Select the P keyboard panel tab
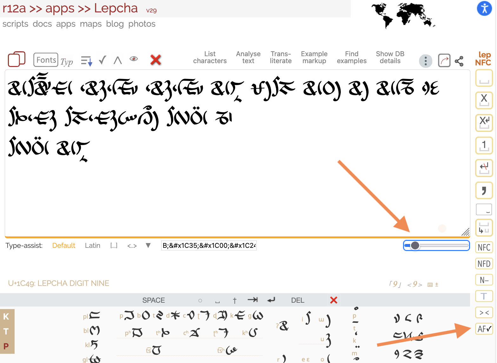This screenshot has width=497, height=363. click(6, 346)
